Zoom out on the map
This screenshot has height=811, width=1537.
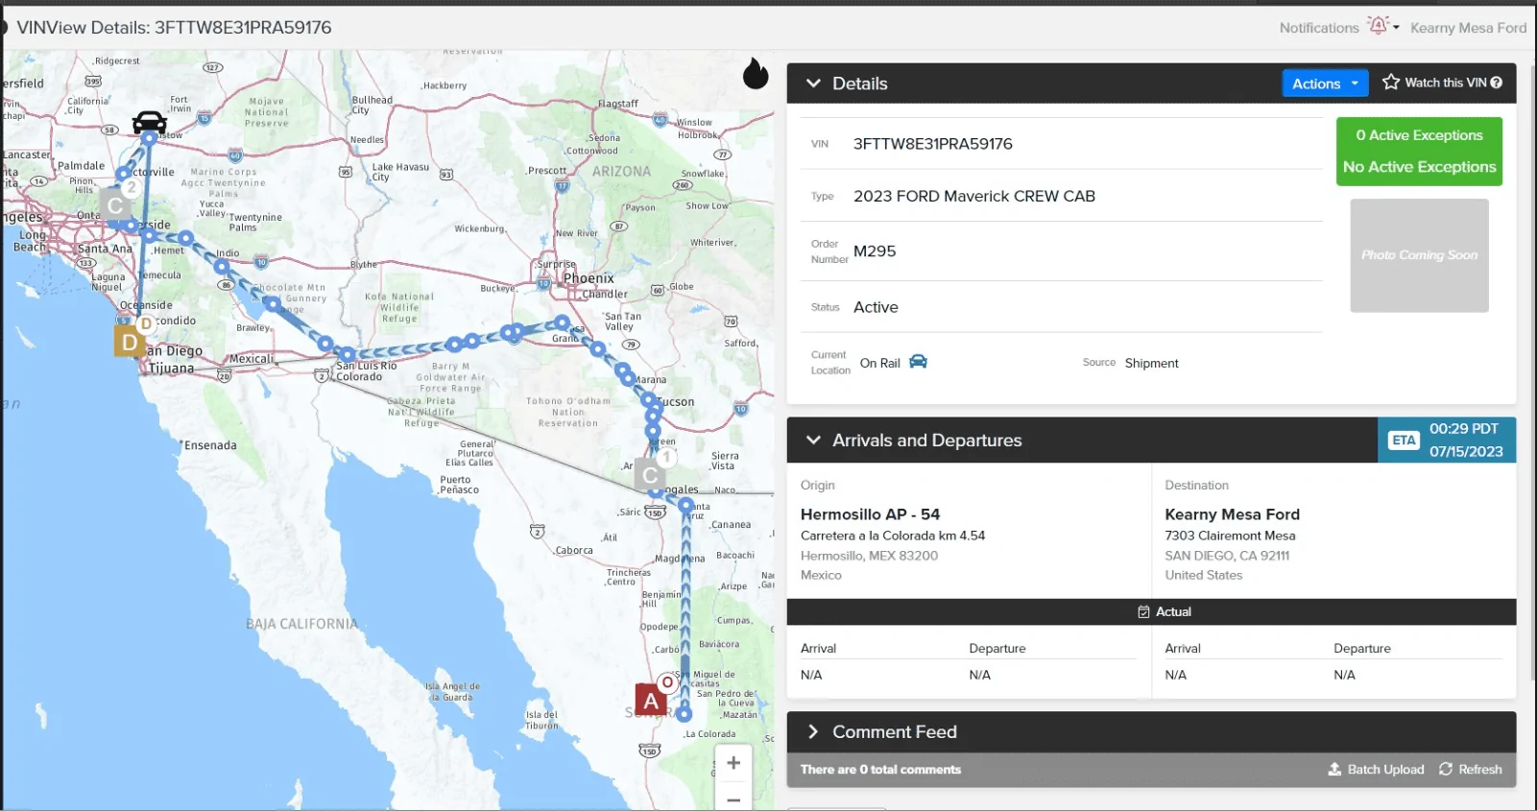point(733,799)
